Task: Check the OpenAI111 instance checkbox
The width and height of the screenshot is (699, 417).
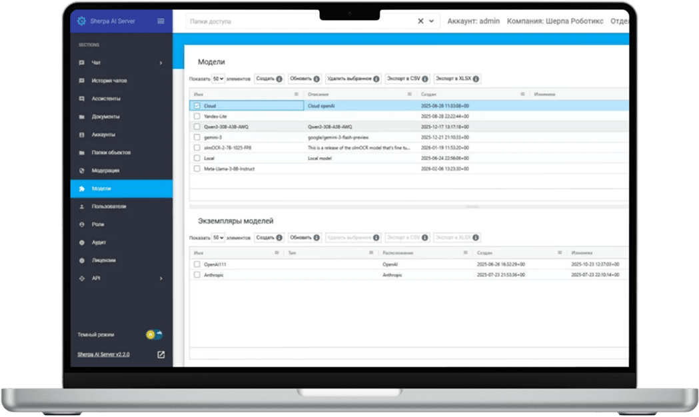Action: pyautogui.click(x=197, y=264)
